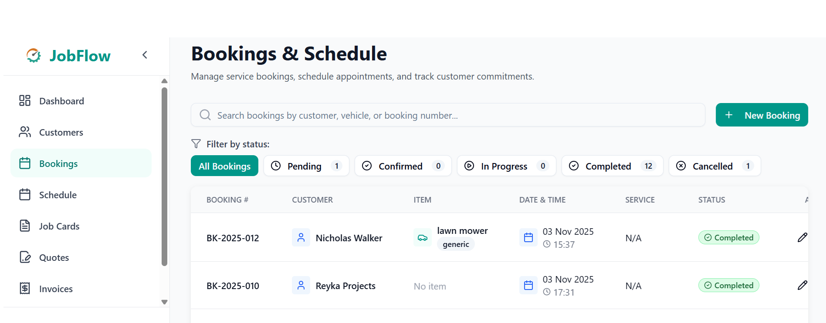The image size is (826, 323).
Task: Click the car icon next to lawn mower
Action: pos(422,237)
